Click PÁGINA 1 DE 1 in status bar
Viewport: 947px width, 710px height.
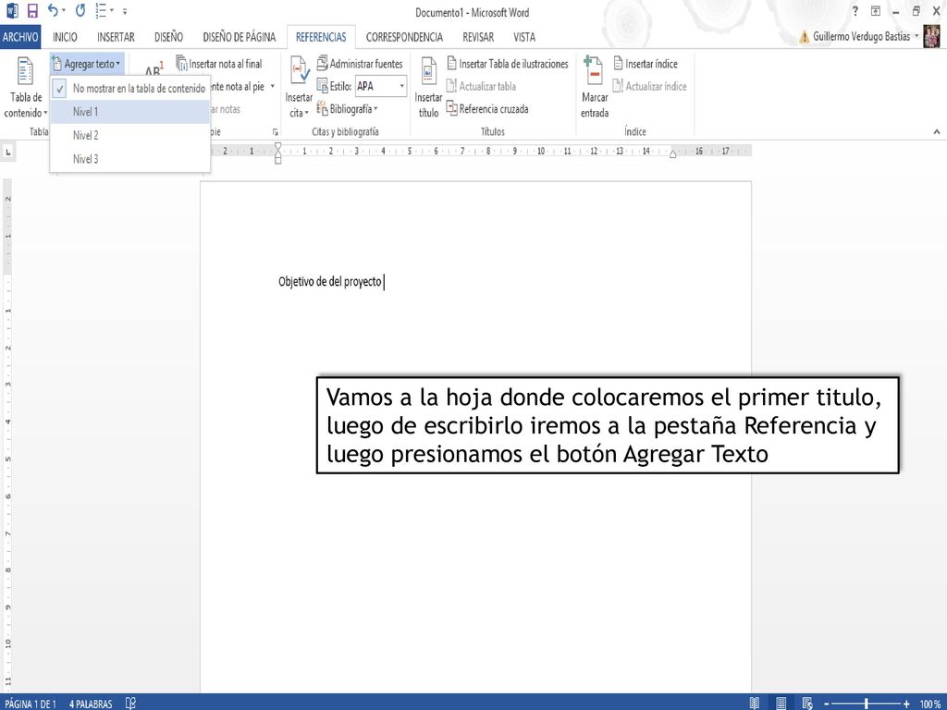click(x=31, y=704)
